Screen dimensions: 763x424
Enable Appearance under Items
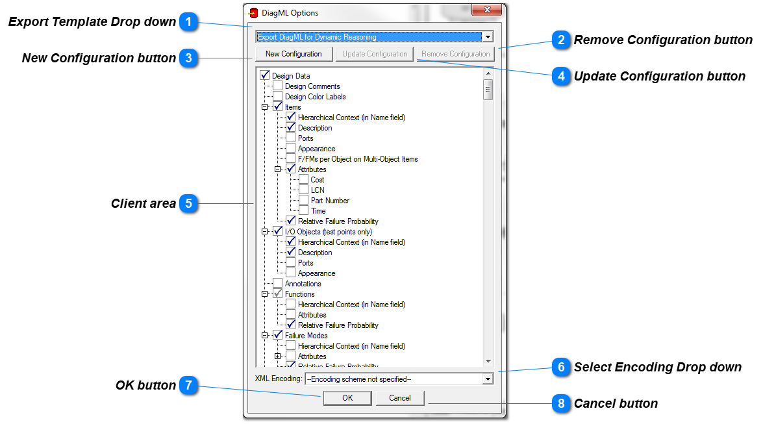click(291, 148)
